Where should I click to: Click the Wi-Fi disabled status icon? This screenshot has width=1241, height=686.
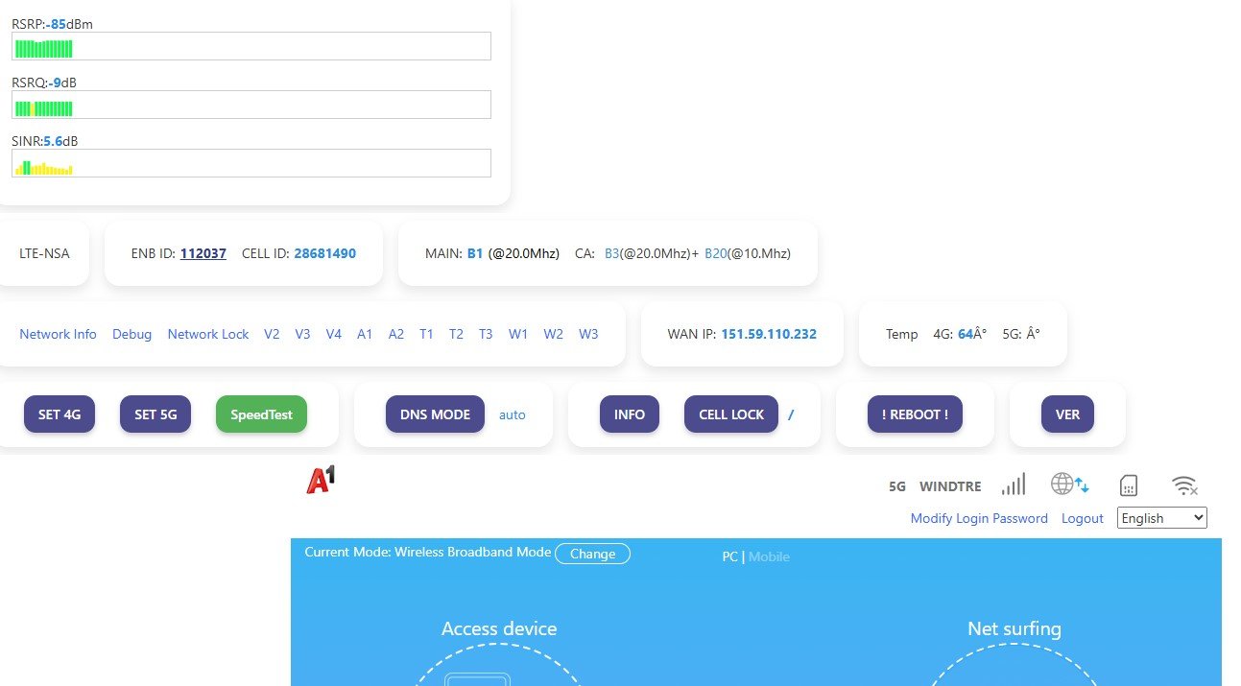tap(1184, 485)
